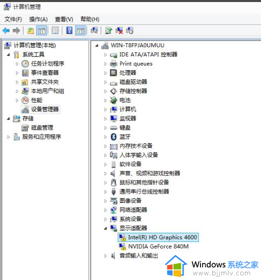Select the 系统设备 category

pyautogui.click(x=130, y=219)
